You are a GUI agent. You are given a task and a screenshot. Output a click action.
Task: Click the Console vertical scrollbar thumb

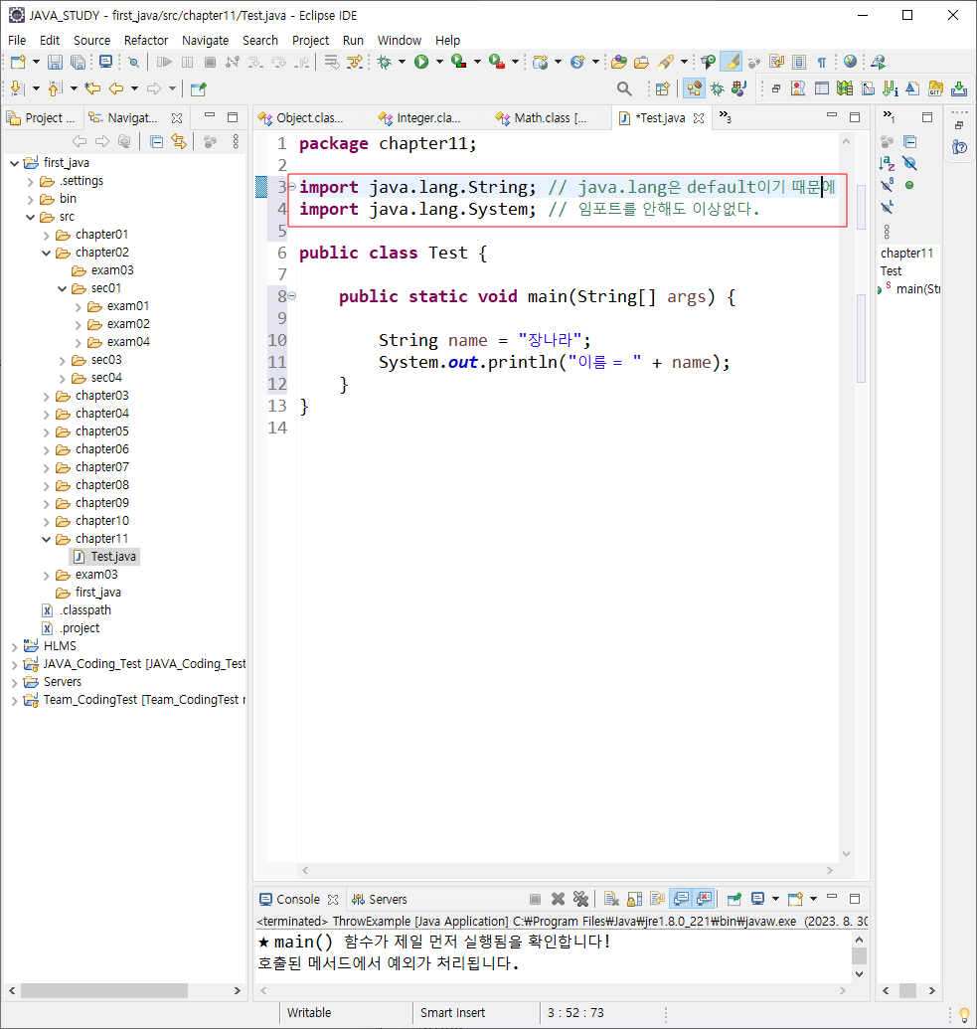859,955
